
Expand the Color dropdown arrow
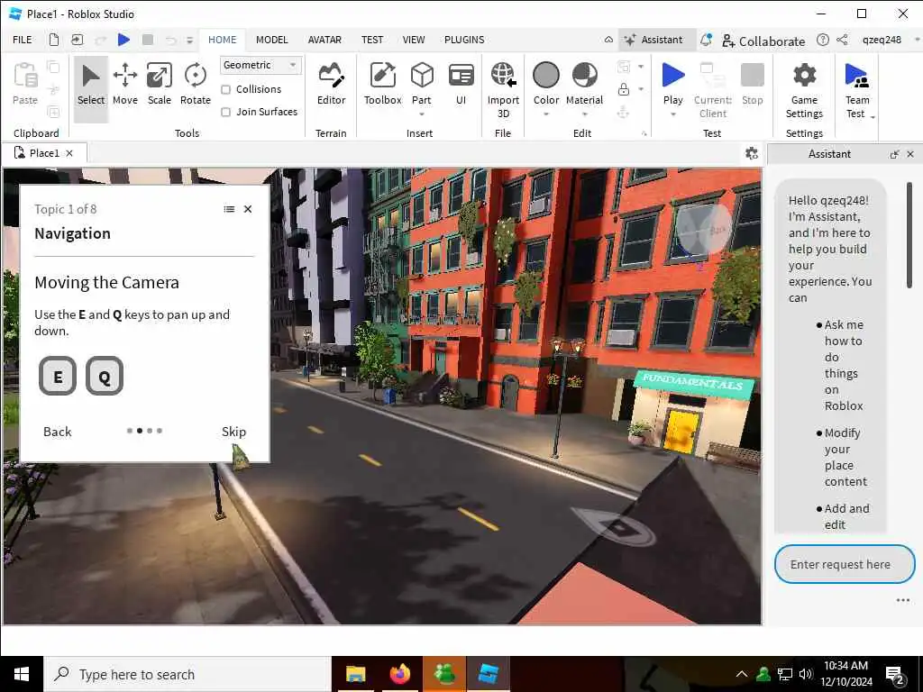tap(545, 114)
